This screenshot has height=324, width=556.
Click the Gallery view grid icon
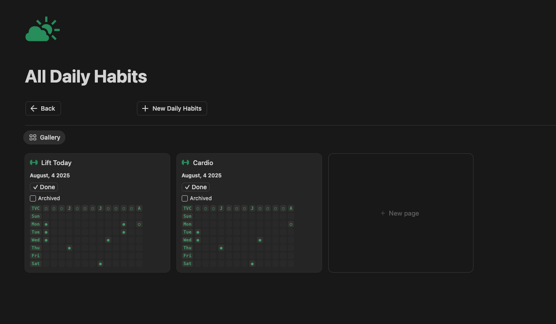[x=33, y=137]
